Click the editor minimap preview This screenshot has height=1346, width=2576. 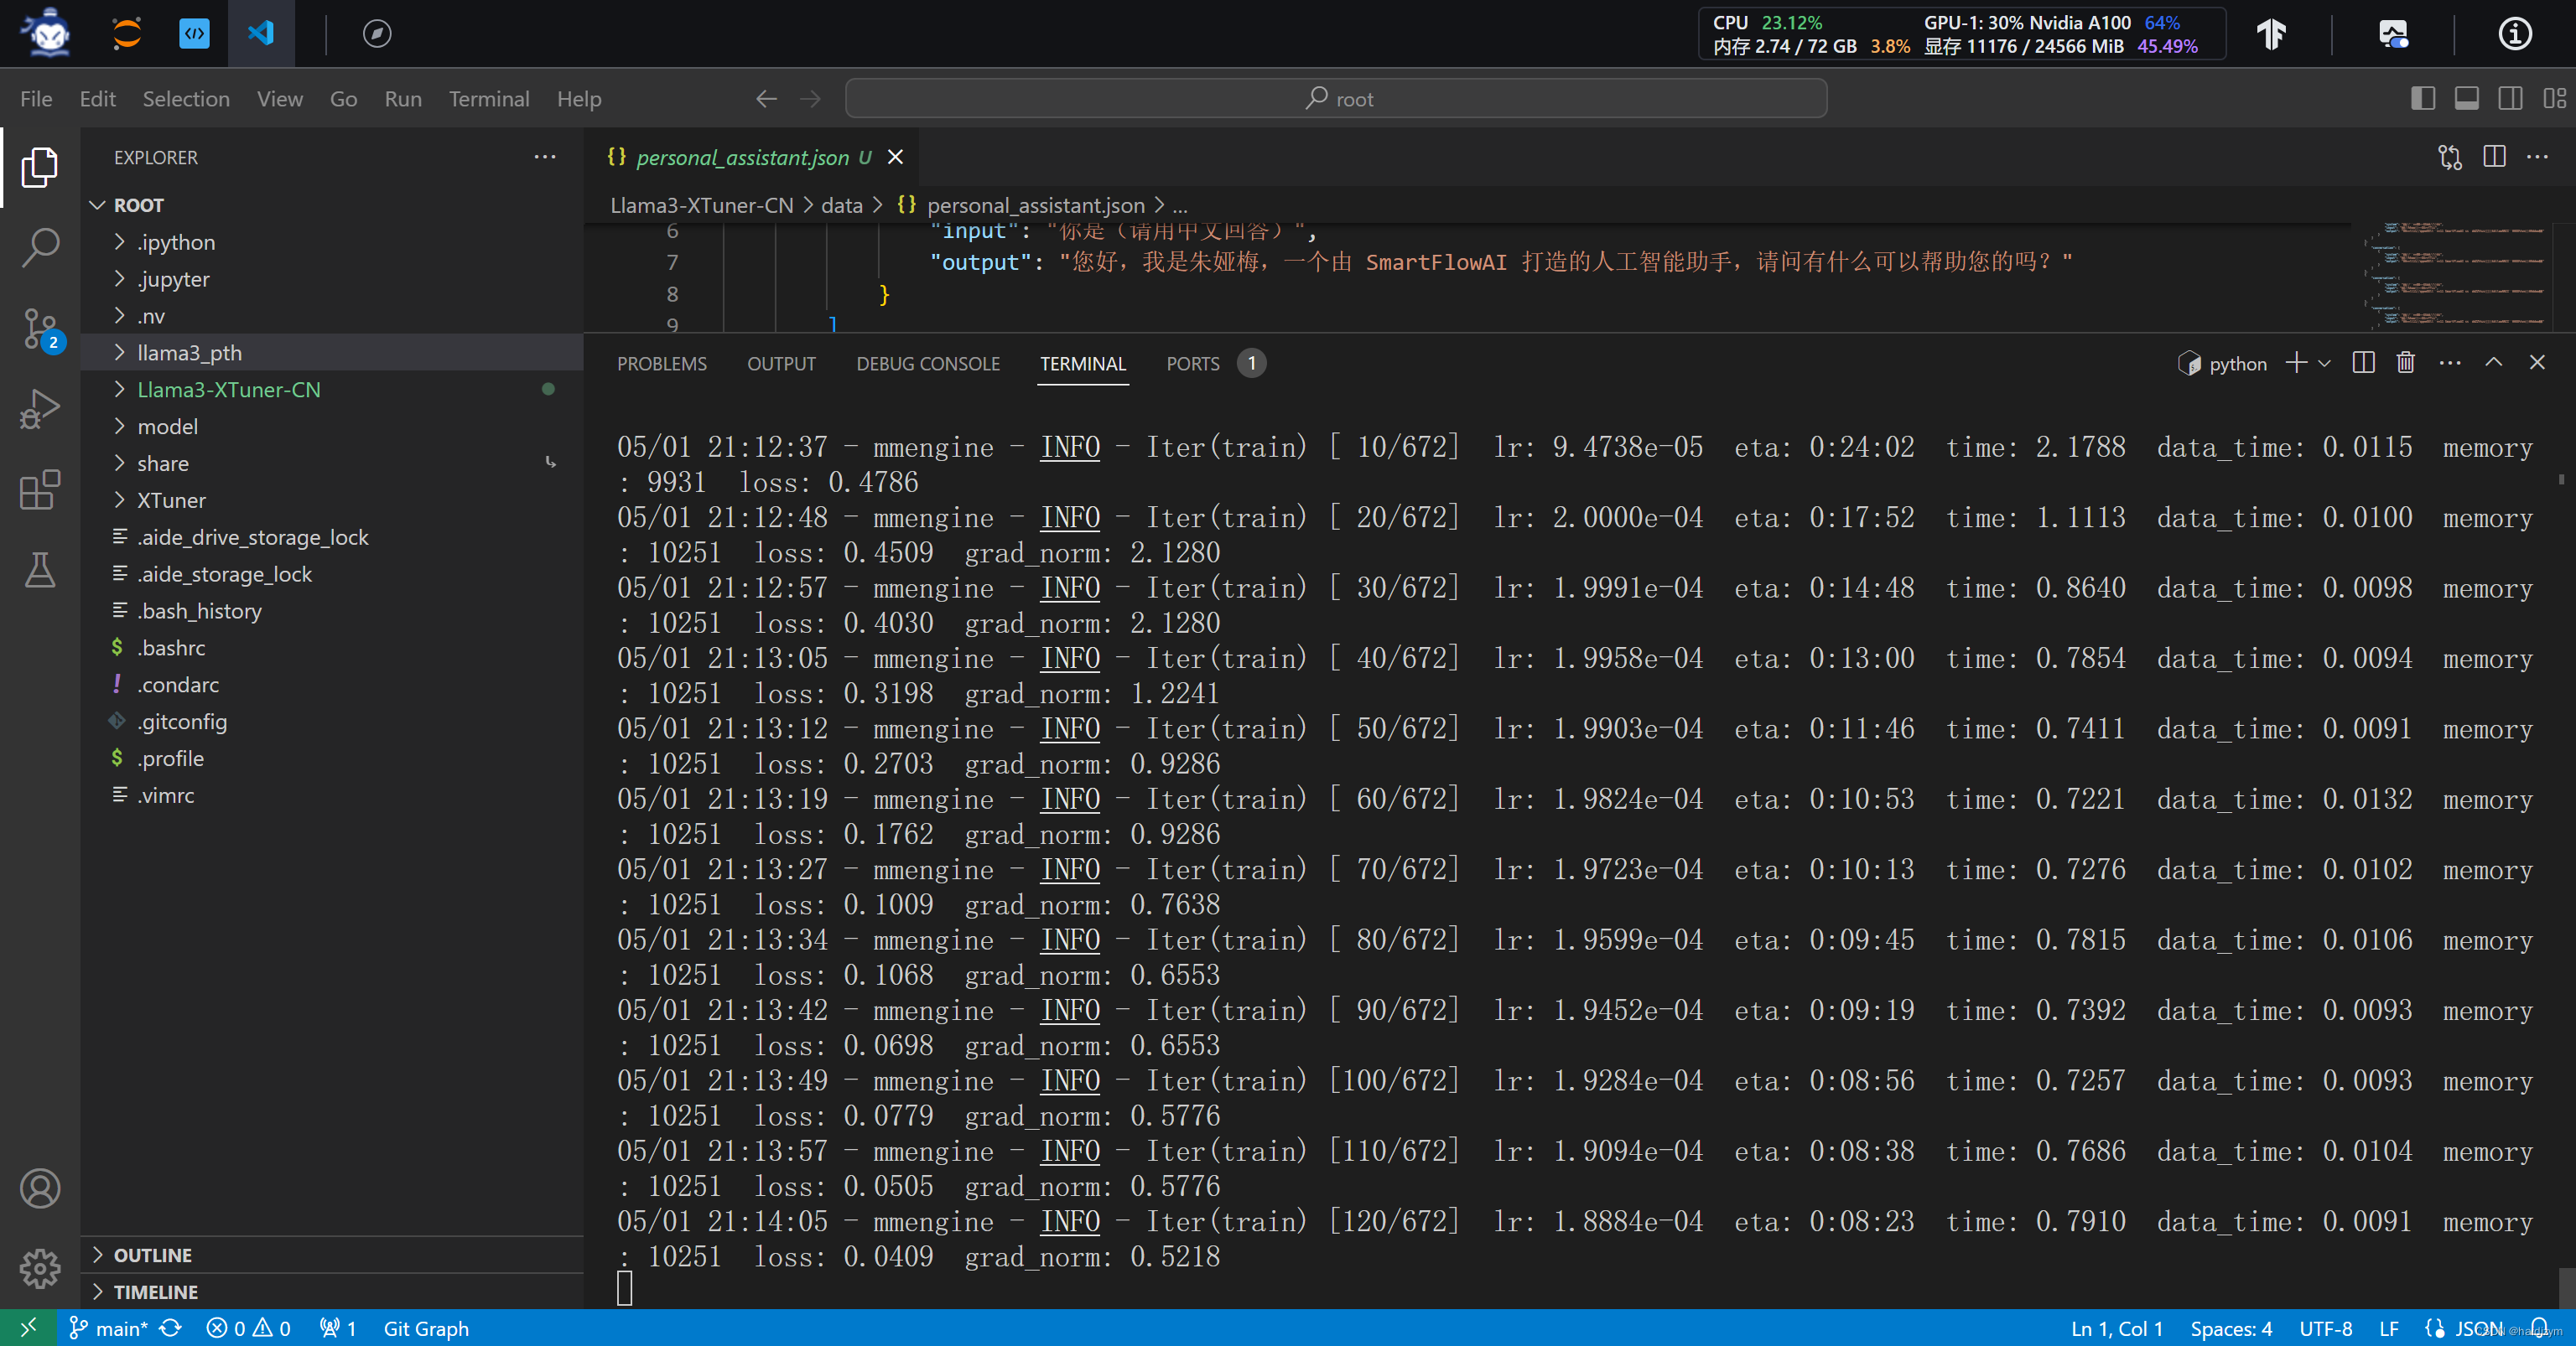[2457, 276]
